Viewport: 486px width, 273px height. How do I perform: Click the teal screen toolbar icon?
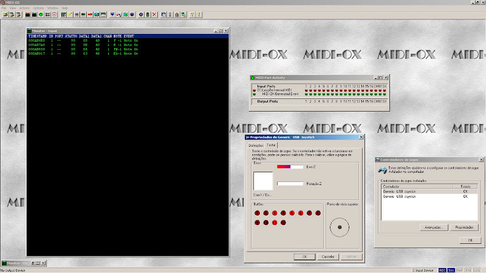point(97,15)
